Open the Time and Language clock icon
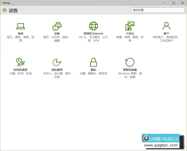 21,62
